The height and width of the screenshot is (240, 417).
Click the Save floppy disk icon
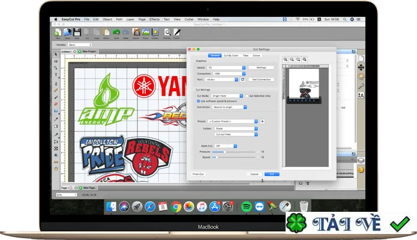(x=77, y=32)
